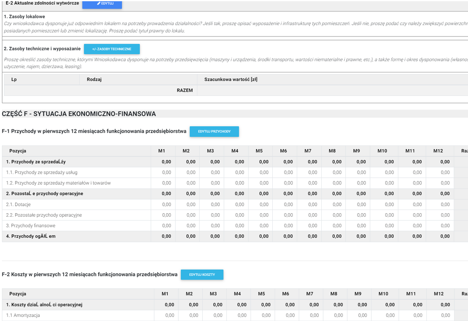Click the M12 value in the Przychody finansowe row

(x=445, y=226)
